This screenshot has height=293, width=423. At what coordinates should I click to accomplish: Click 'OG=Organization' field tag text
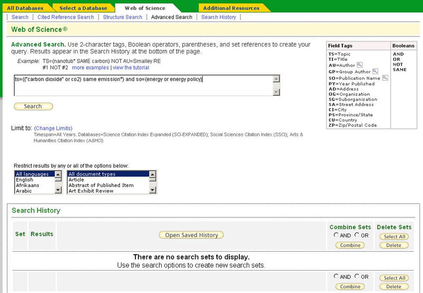click(349, 94)
